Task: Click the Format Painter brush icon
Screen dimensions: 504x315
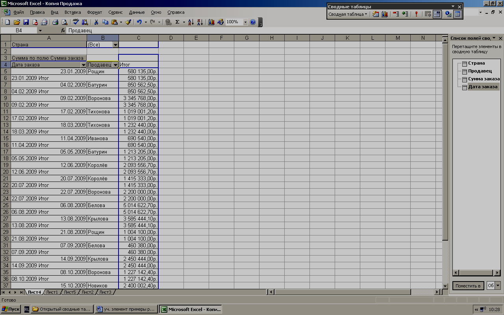Action: point(128,22)
